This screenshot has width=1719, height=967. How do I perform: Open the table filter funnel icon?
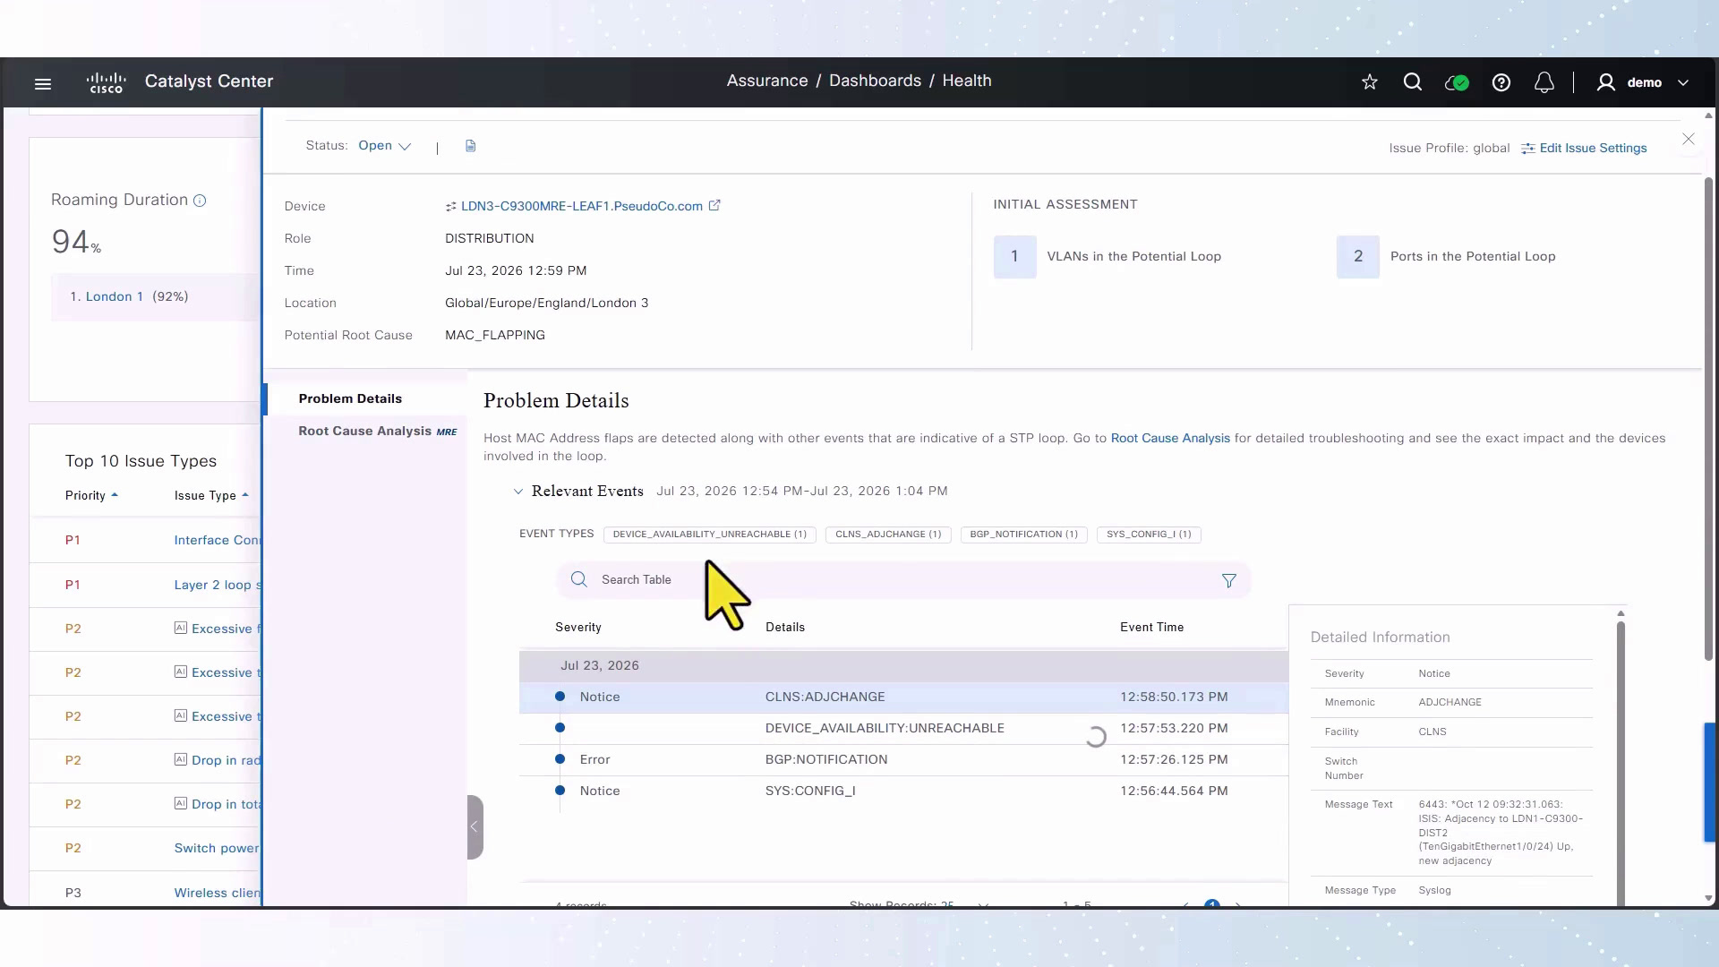tap(1229, 580)
